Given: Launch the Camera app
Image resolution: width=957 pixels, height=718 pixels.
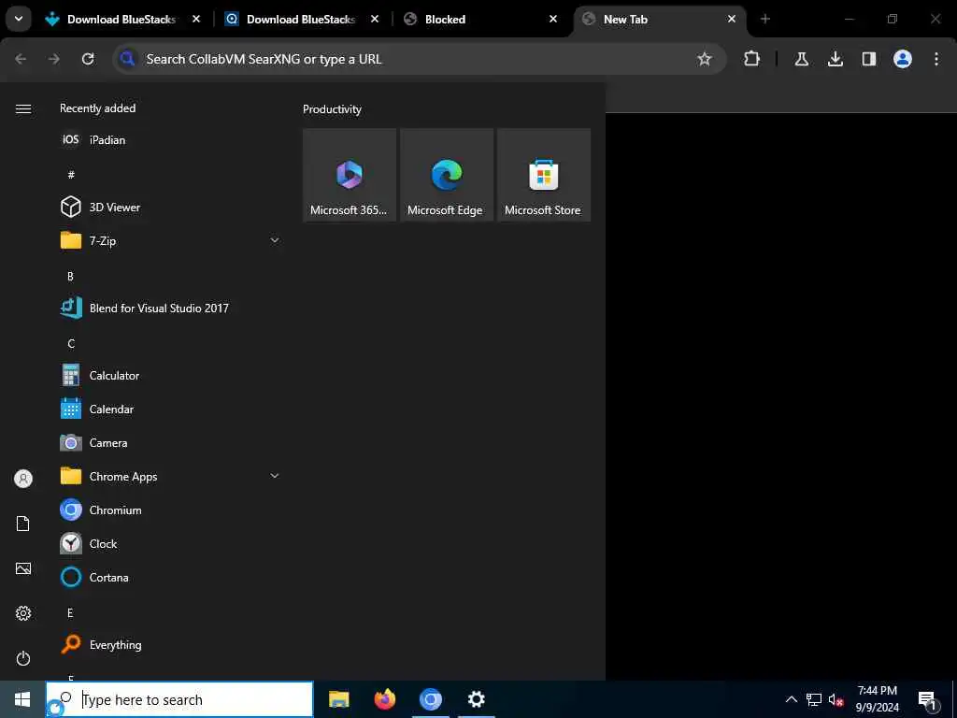Looking at the screenshot, I should point(170,442).
